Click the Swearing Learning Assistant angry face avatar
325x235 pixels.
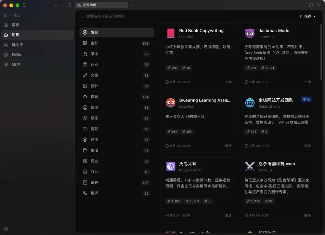(171, 103)
